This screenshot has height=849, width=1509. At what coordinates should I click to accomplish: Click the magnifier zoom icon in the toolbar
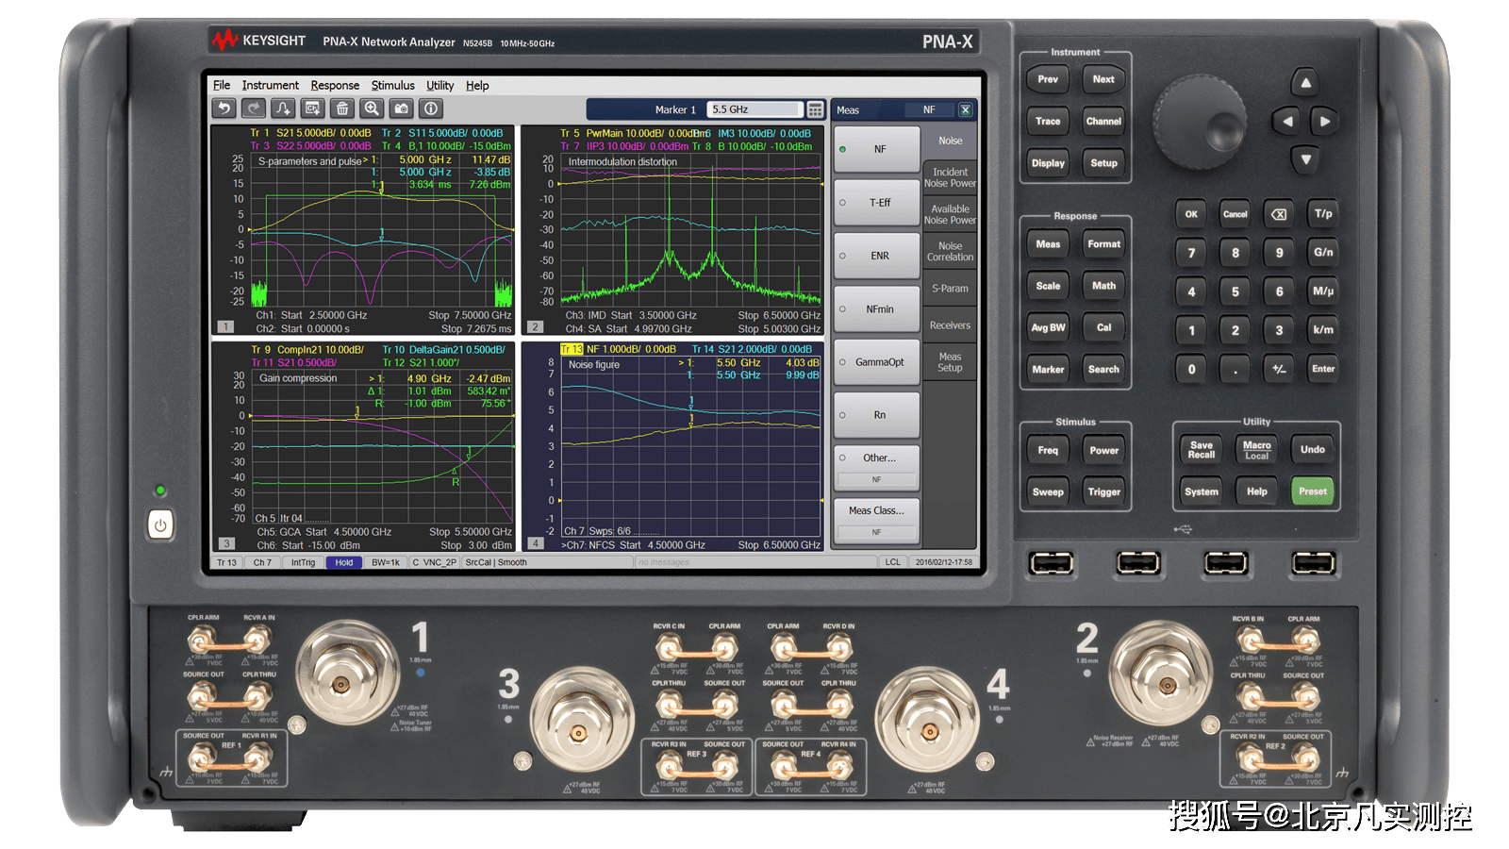[372, 108]
